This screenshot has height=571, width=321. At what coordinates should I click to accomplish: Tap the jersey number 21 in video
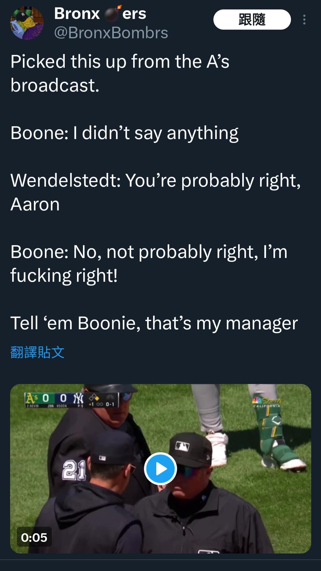(x=74, y=470)
